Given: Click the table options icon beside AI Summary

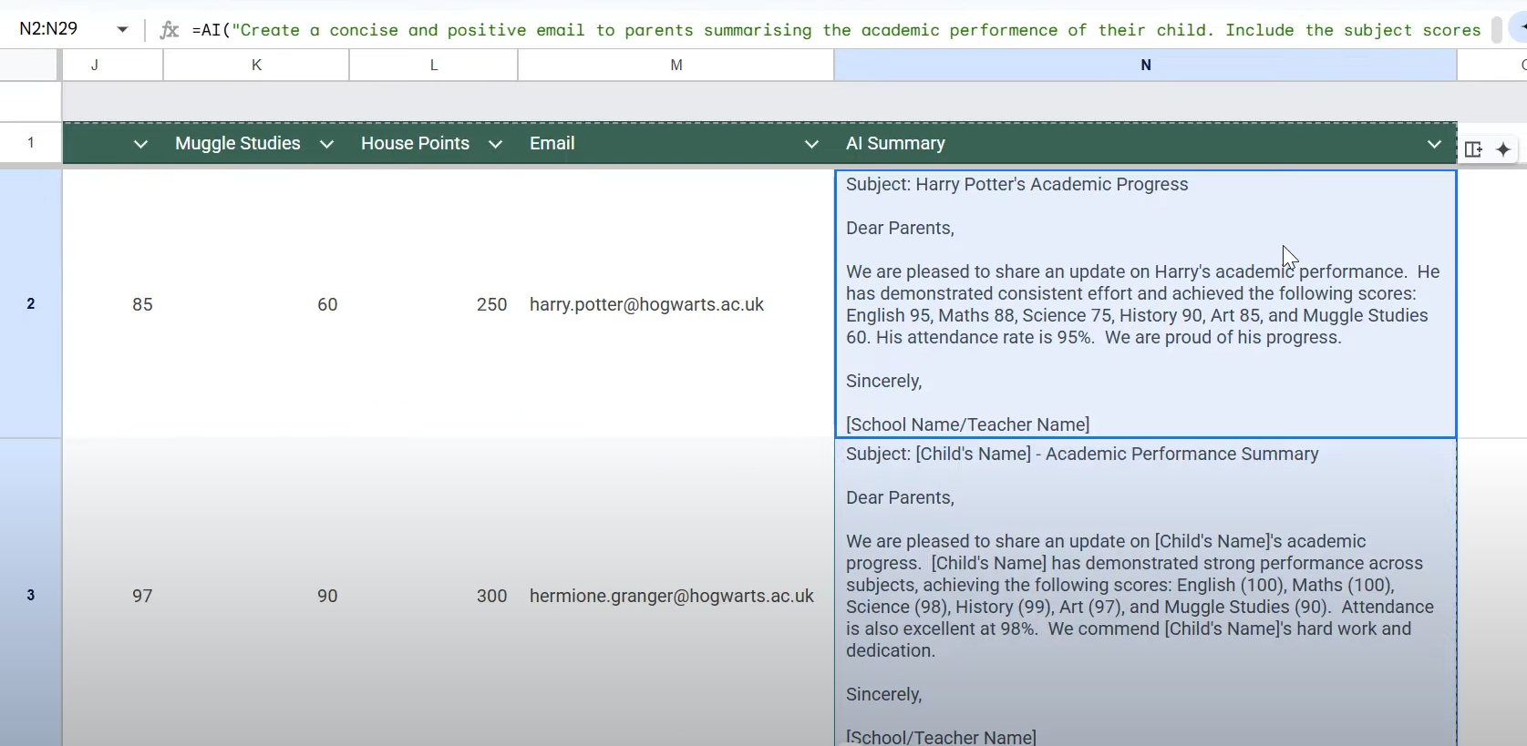Looking at the screenshot, I should (1473, 149).
